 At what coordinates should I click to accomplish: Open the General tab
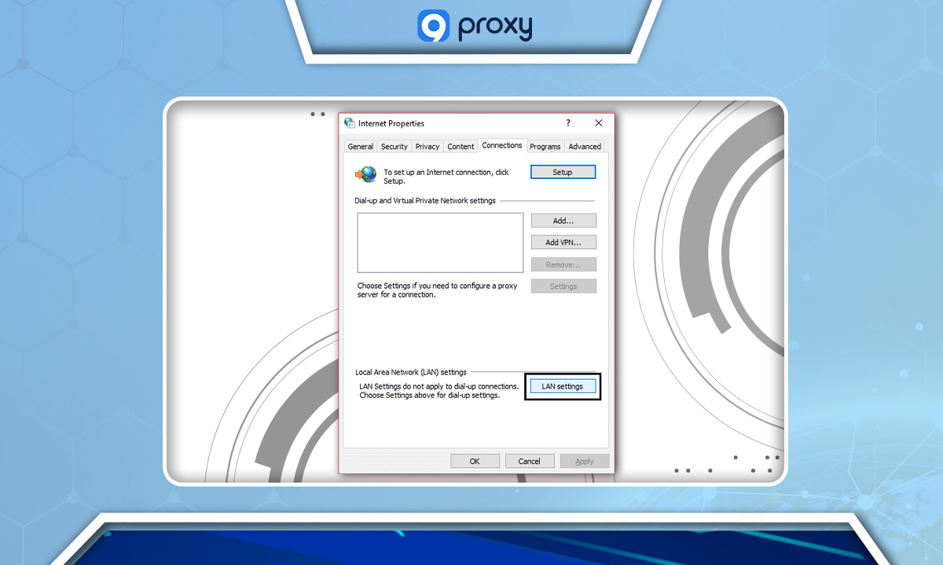pos(360,146)
